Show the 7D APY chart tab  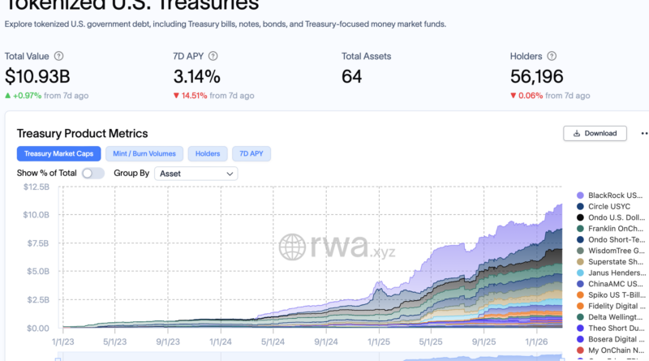(x=251, y=153)
